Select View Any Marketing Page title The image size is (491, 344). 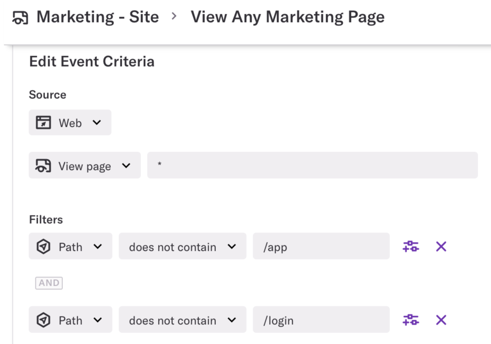pyautogui.click(x=288, y=17)
